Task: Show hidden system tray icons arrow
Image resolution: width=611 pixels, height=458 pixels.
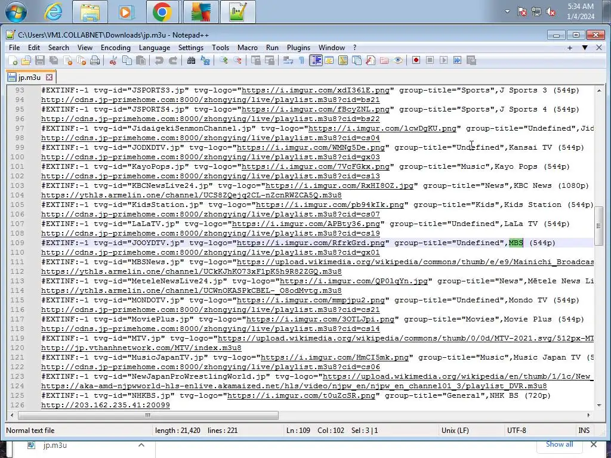Action: [507, 11]
